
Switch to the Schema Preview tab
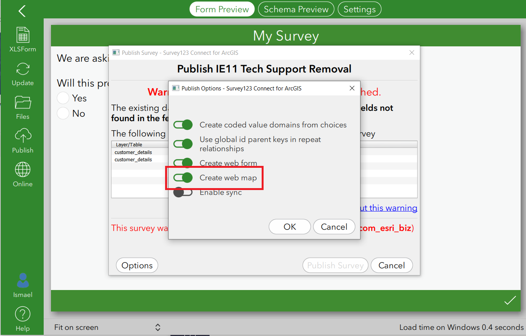296,9
